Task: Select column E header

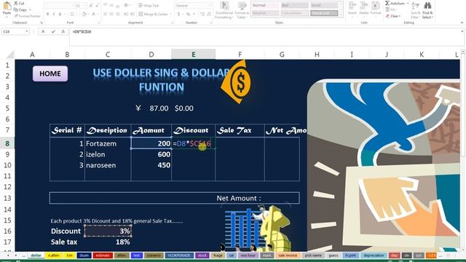Action: [194, 55]
